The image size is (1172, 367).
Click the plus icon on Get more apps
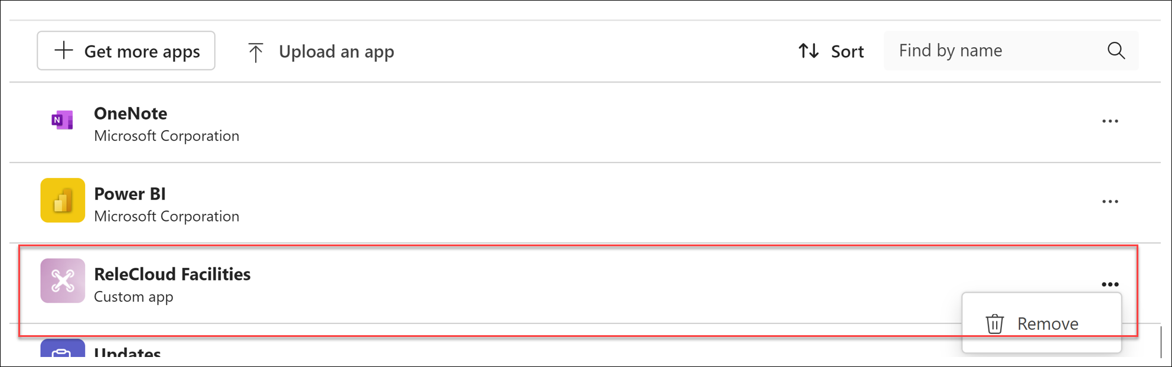(63, 51)
